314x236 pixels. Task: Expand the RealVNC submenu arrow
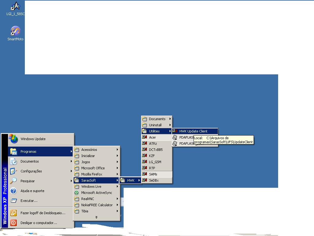[117, 199]
